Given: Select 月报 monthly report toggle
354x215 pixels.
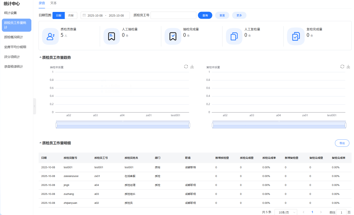Looking at the screenshot, I should (71, 15).
